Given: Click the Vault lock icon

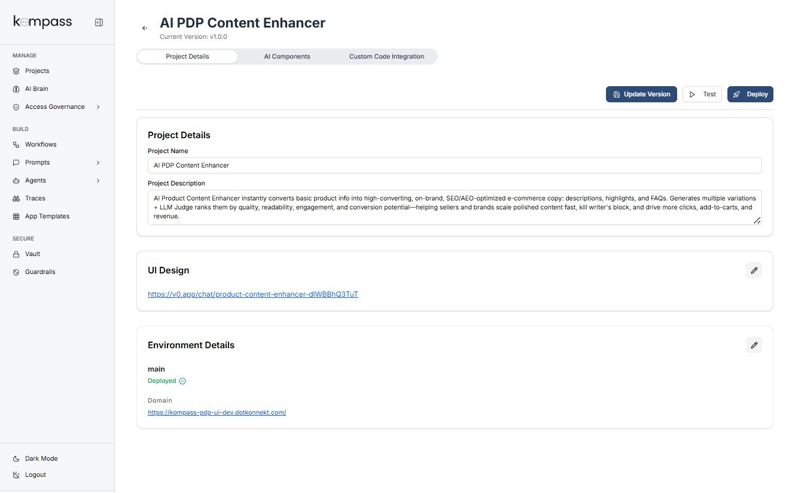Looking at the screenshot, I should click(16, 254).
